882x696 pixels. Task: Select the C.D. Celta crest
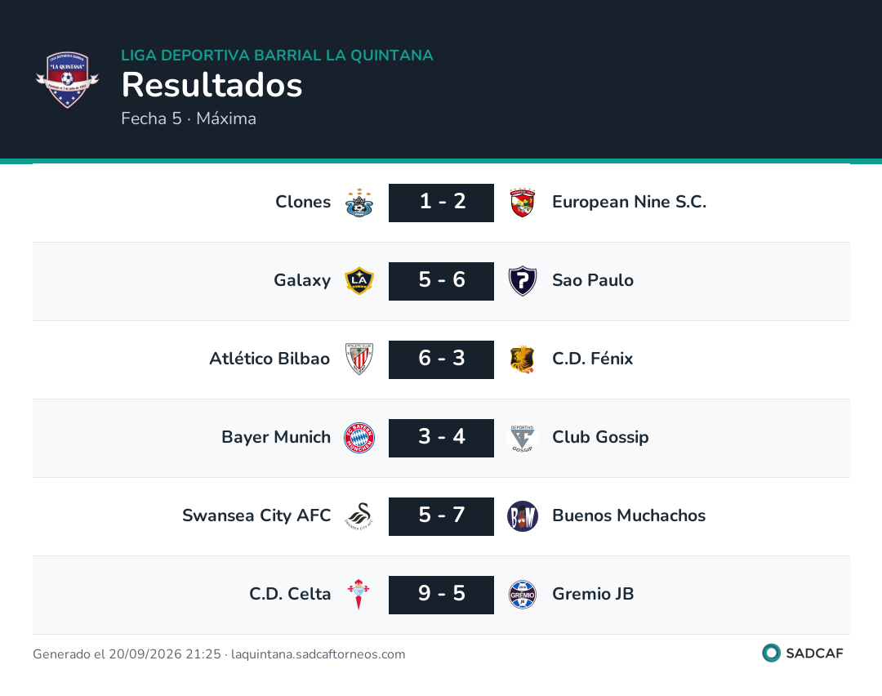pos(359,595)
